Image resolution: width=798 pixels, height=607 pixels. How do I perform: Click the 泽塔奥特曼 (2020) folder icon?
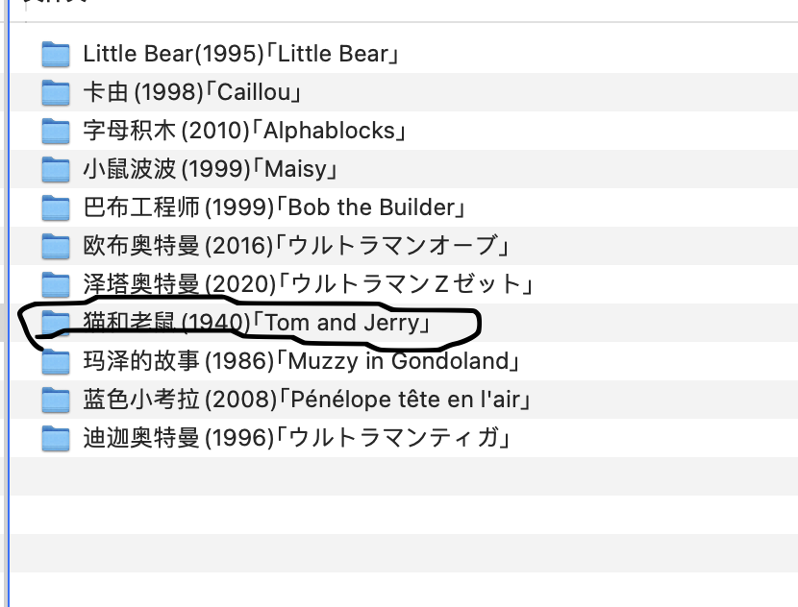tap(57, 284)
